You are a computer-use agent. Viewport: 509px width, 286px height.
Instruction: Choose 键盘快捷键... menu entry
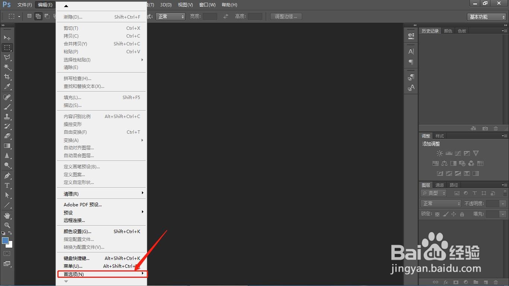tap(101, 258)
